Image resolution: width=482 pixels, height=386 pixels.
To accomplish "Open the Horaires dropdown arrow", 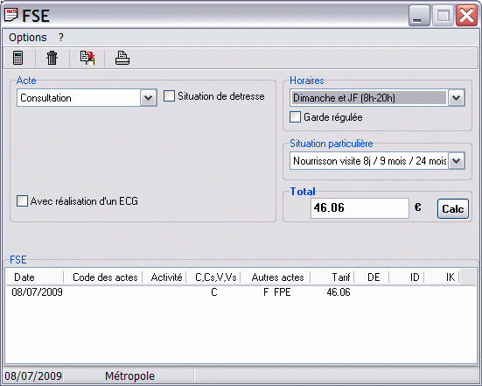I will tap(456, 98).
